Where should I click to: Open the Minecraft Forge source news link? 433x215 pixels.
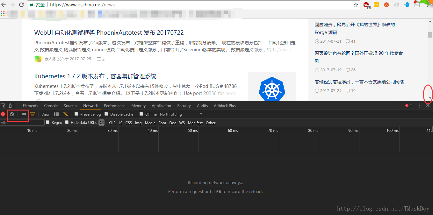[355, 28]
